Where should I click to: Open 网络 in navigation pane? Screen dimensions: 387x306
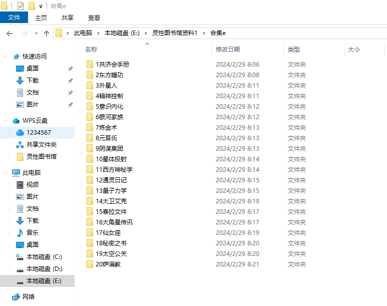pos(29,296)
